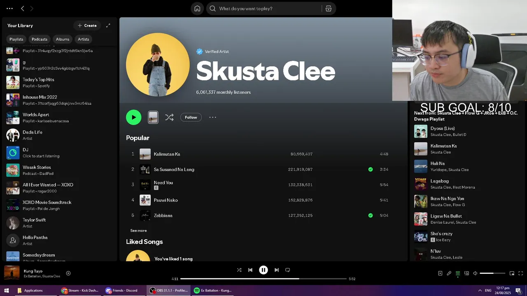Switch to OBS 31.1.1 taskbar window
Viewport: 527px width, 296px height.
[x=168, y=291]
